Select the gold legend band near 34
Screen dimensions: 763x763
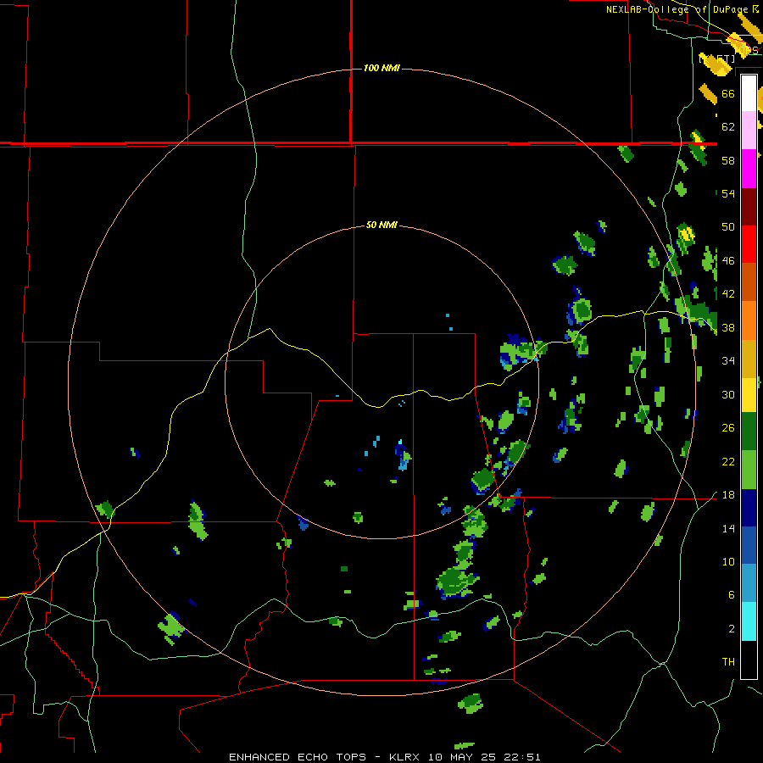point(749,359)
